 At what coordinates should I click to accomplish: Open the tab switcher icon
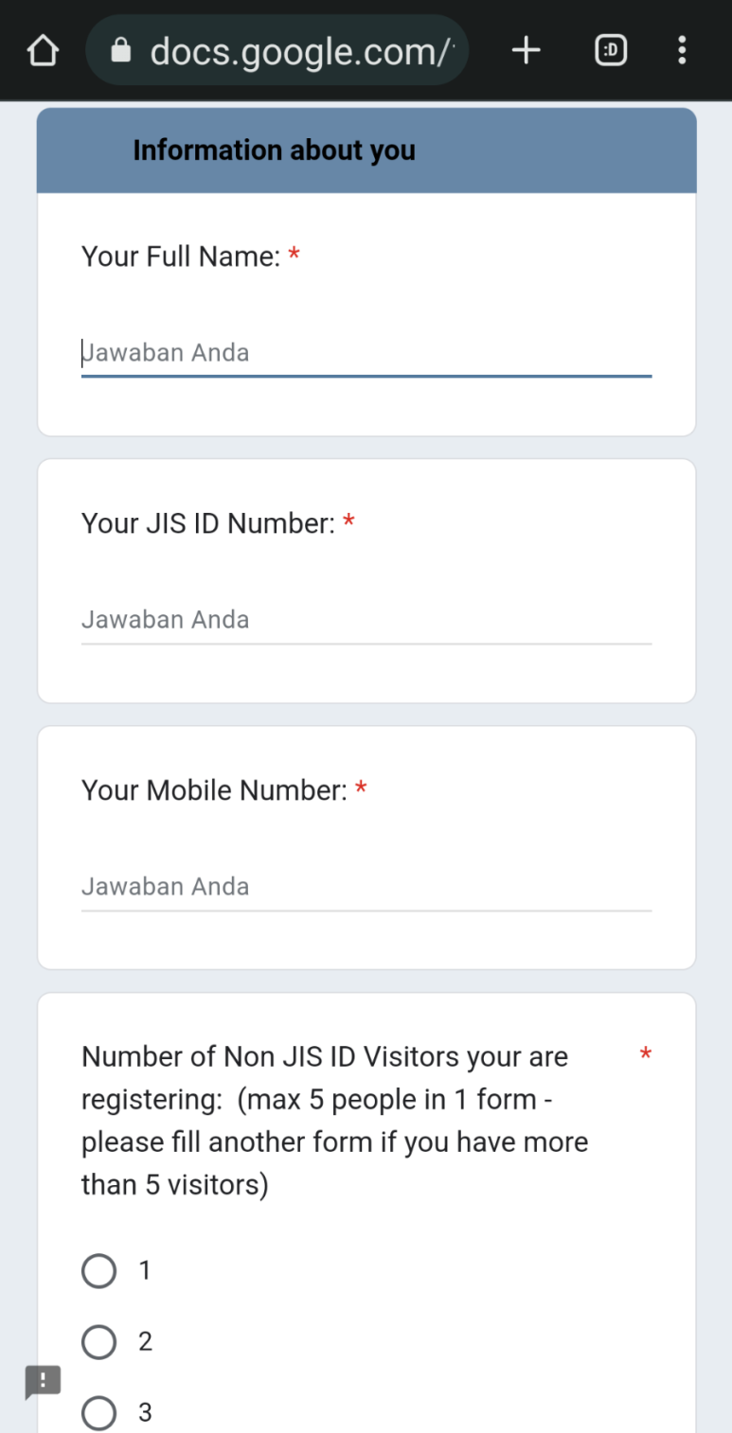611,50
